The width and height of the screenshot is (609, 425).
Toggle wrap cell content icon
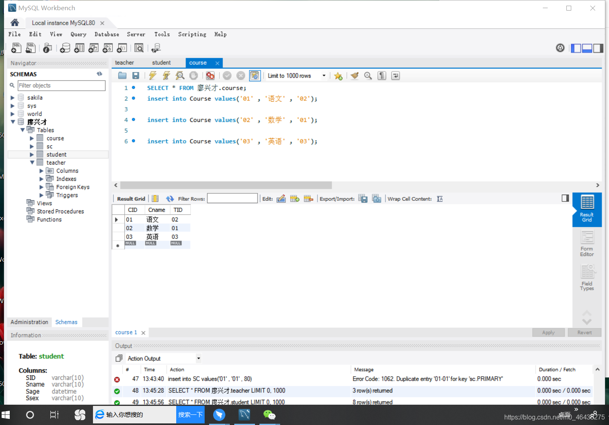[440, 199]
